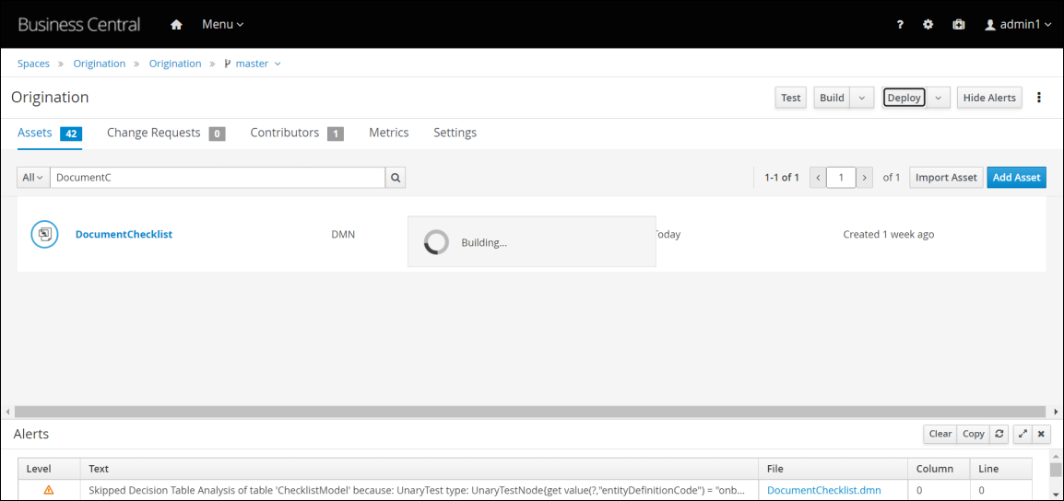Go to the home icon in header
The width and height of the screenshot is (1064, 501).
coord(176,25)
